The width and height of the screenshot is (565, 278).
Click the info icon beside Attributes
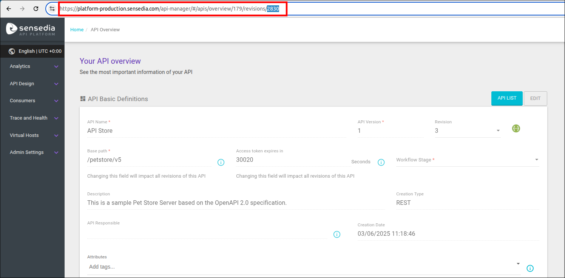click(530, 268)
